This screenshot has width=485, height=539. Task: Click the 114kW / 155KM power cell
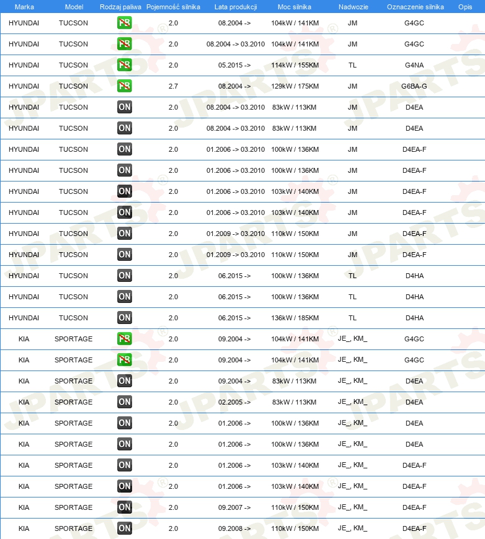click(295, 65)
